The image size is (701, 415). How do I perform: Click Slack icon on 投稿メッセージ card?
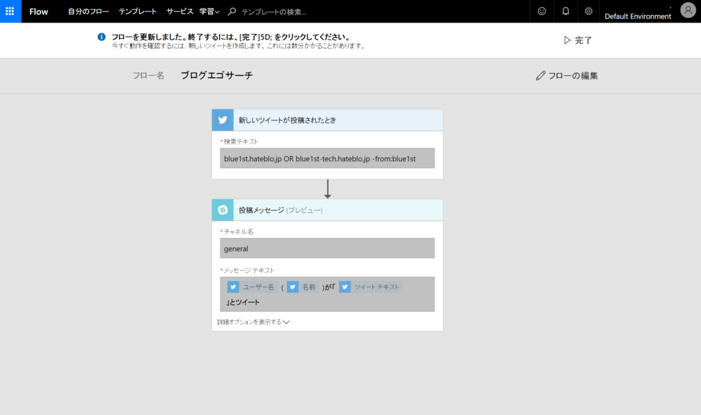coord(222,210)
